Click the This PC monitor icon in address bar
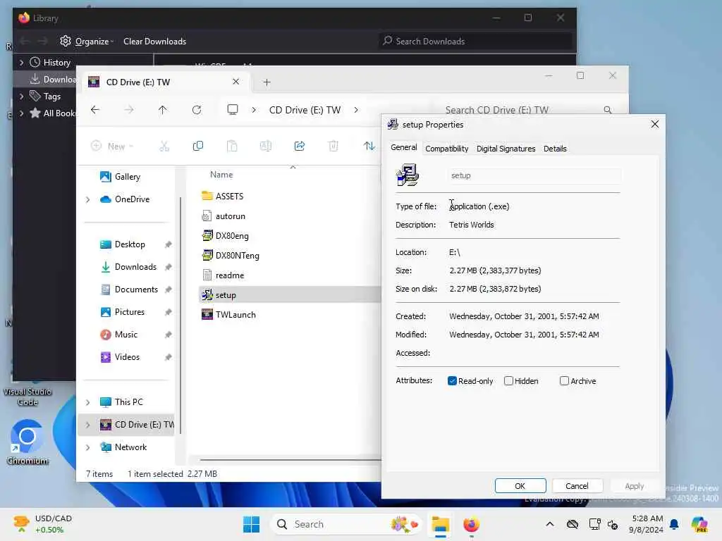Screen dimensions: 722x541 pyautogui.click(x=233, y=109)
